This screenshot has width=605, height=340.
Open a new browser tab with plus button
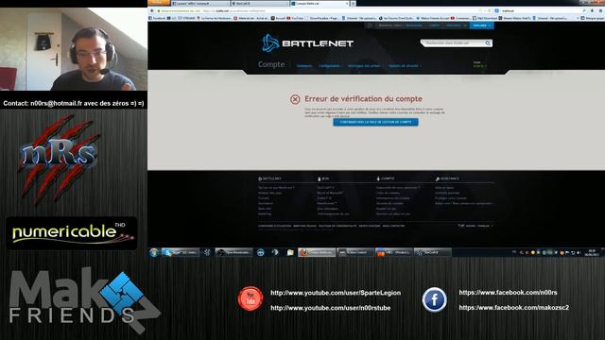[353, 4]
